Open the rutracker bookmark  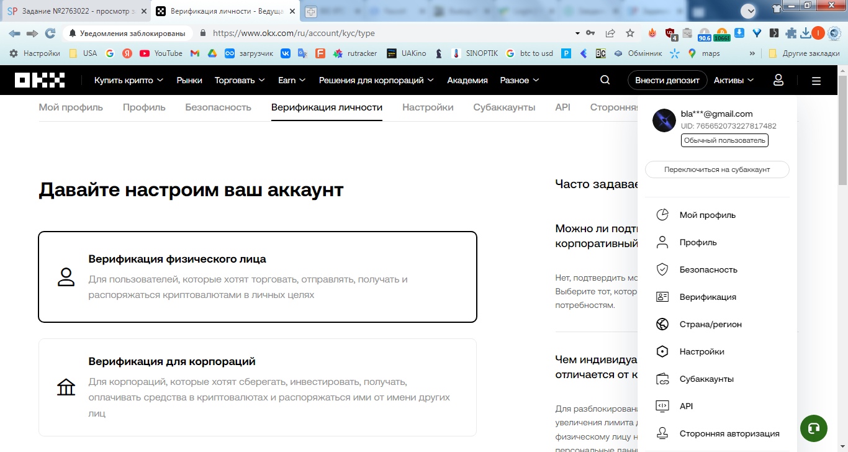tap(355, 53)
